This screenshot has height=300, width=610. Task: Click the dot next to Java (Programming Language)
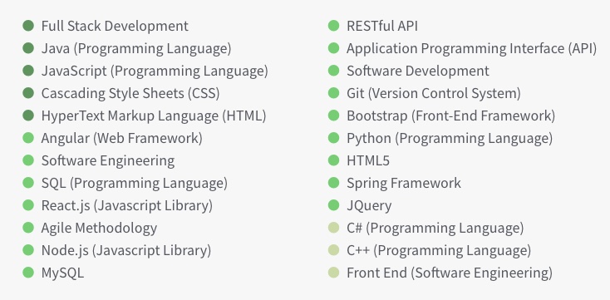tap(28, 48)
